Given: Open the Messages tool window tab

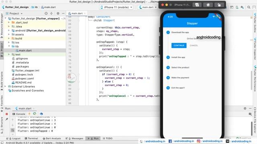Looking at the screenshot, I should click(x=74, y=138).
